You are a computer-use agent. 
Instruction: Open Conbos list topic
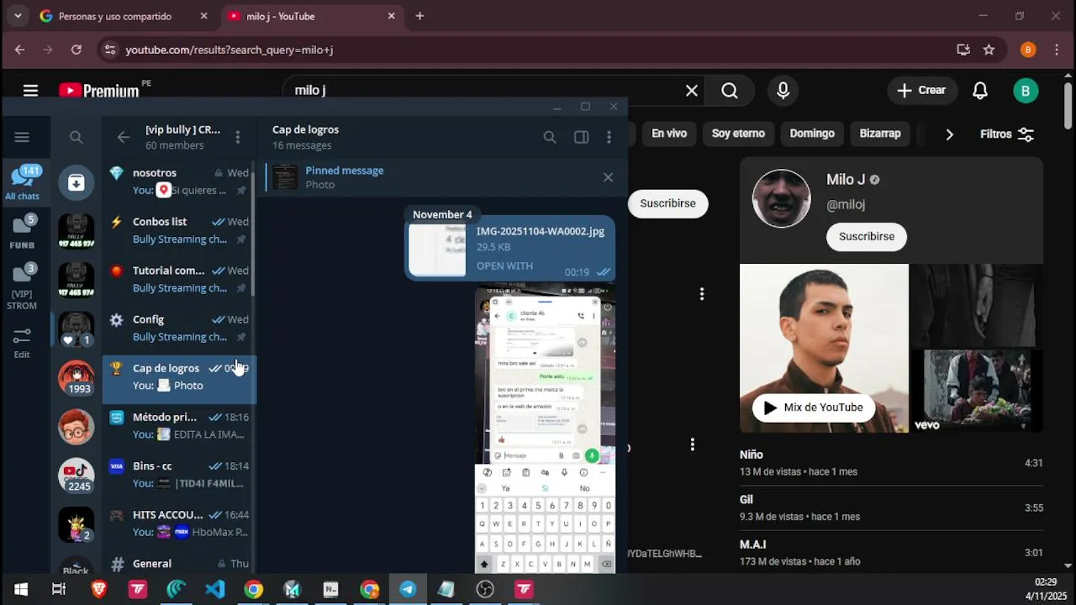pyautogui.click(x=180, y=230)
